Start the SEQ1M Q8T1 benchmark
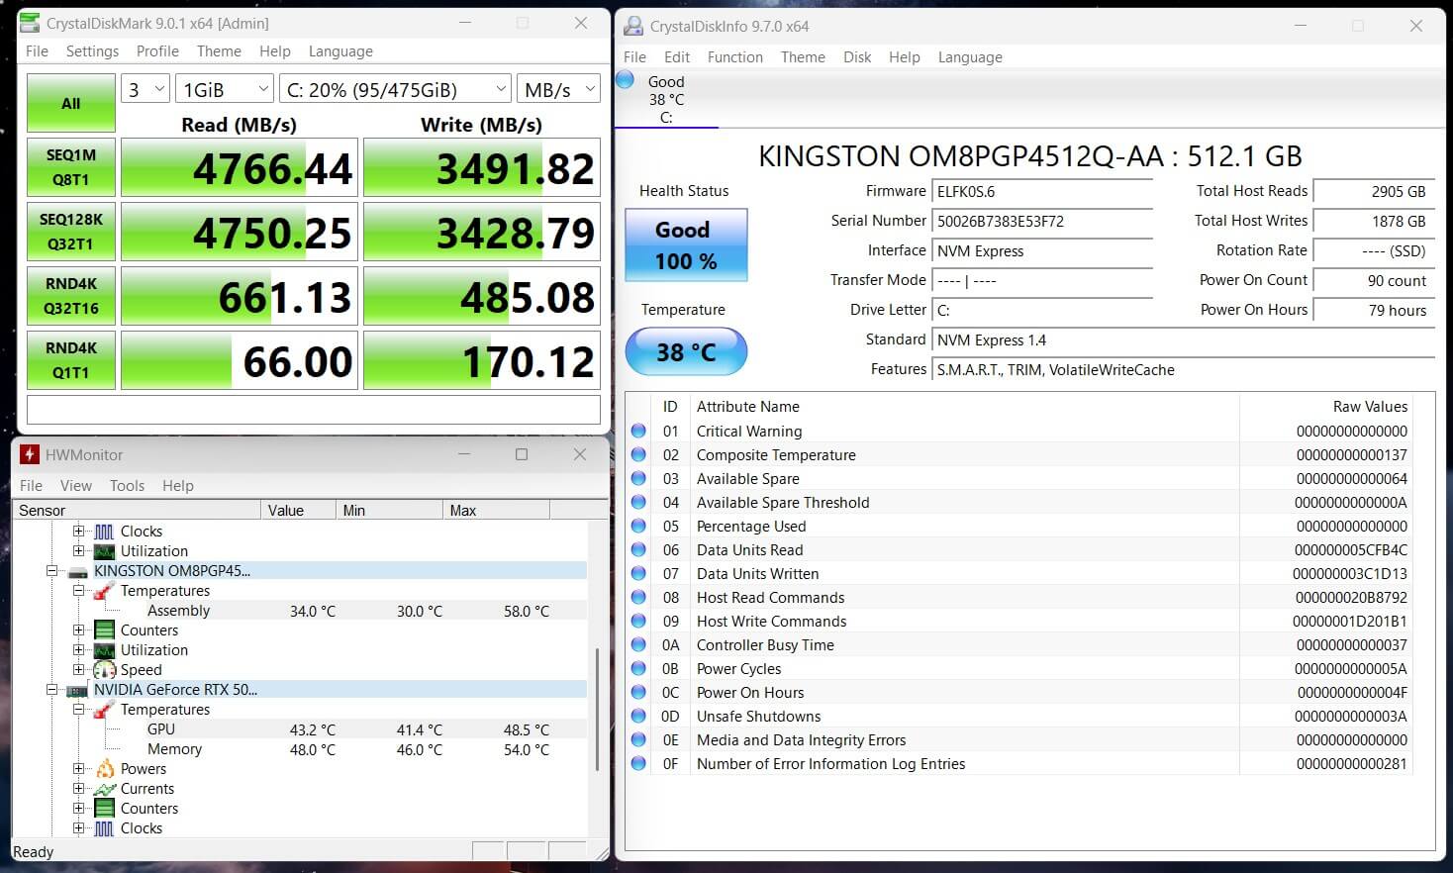1453x873 pixels. click(x=70, y=167)
